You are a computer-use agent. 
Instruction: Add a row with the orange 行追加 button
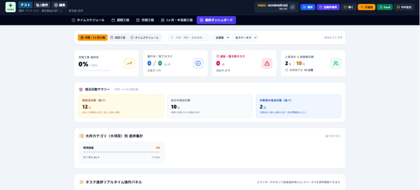(x=366, y=7)
